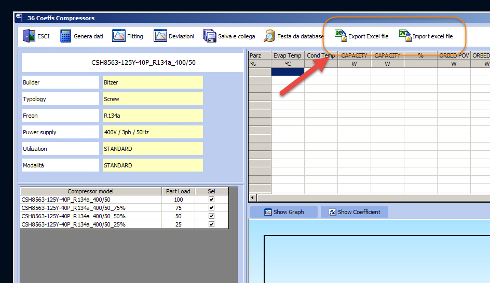Click the Builder field showing Bitzer
The width and height of the screenshot is (490, 283).
pyautogui.click(x=153, y=82)
